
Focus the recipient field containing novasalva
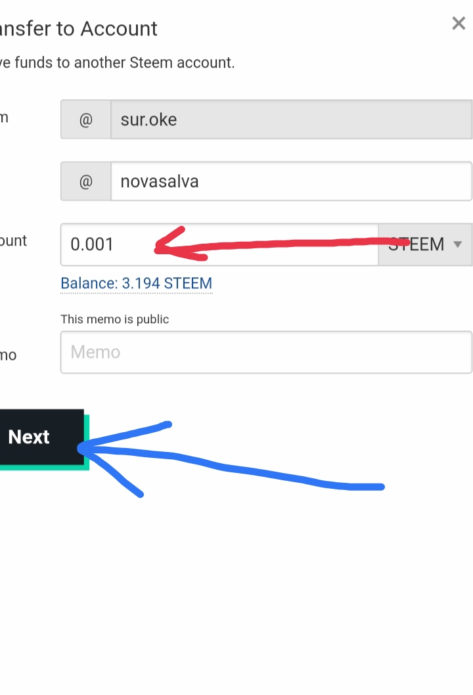point(291,181)
